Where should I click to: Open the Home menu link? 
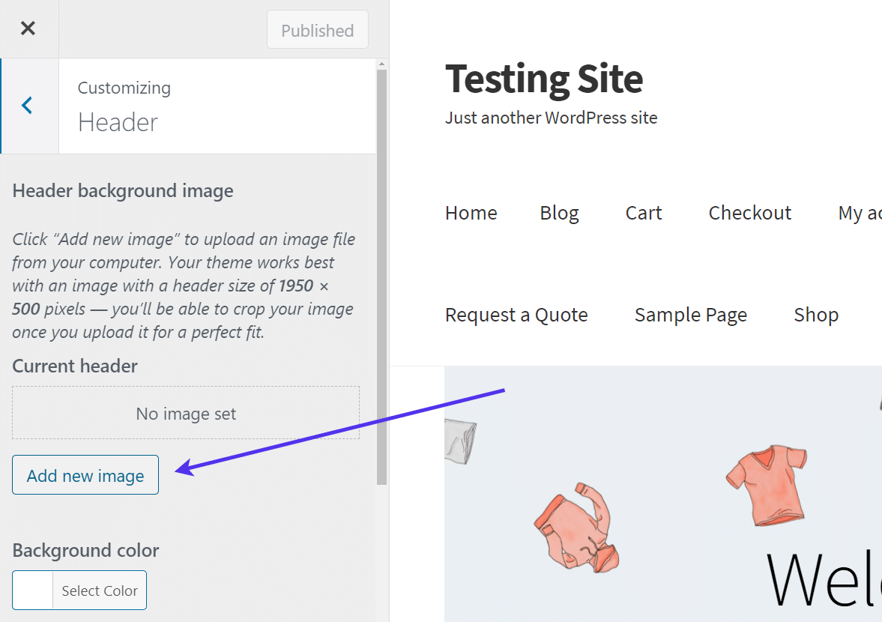(x=471, y=213)
